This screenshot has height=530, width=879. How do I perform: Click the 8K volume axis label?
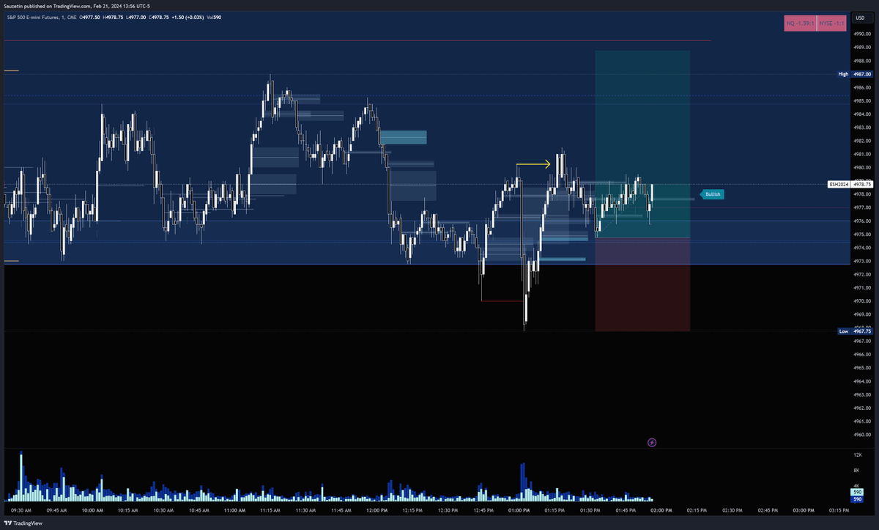click(856, 470)
